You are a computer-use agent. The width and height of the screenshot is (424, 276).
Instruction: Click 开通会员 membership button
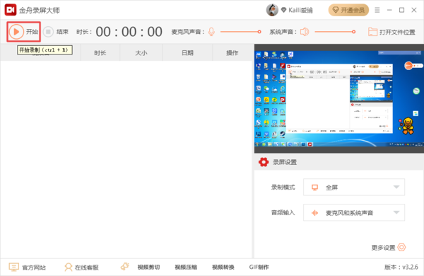348,10
